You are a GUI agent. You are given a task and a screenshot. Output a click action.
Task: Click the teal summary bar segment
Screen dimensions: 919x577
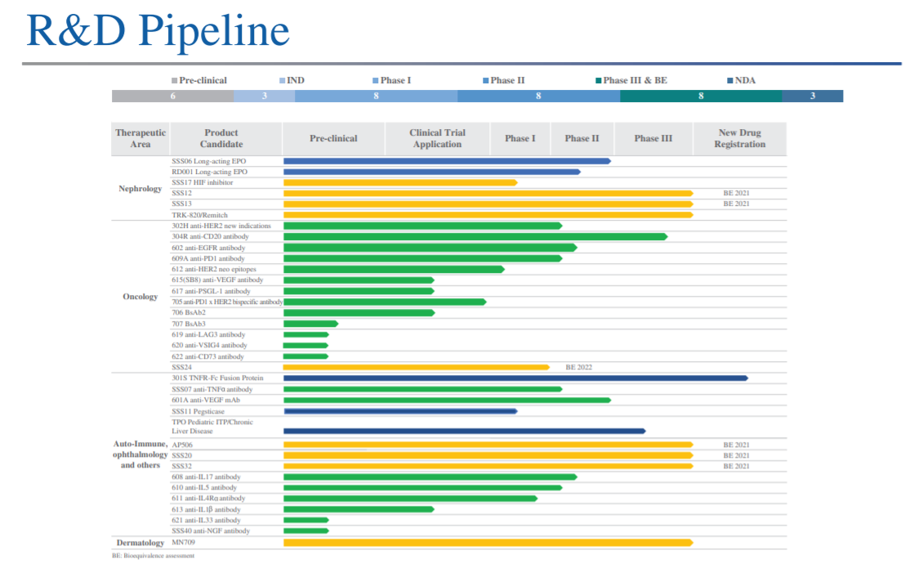pyautogui.click(x=700, y=96)
